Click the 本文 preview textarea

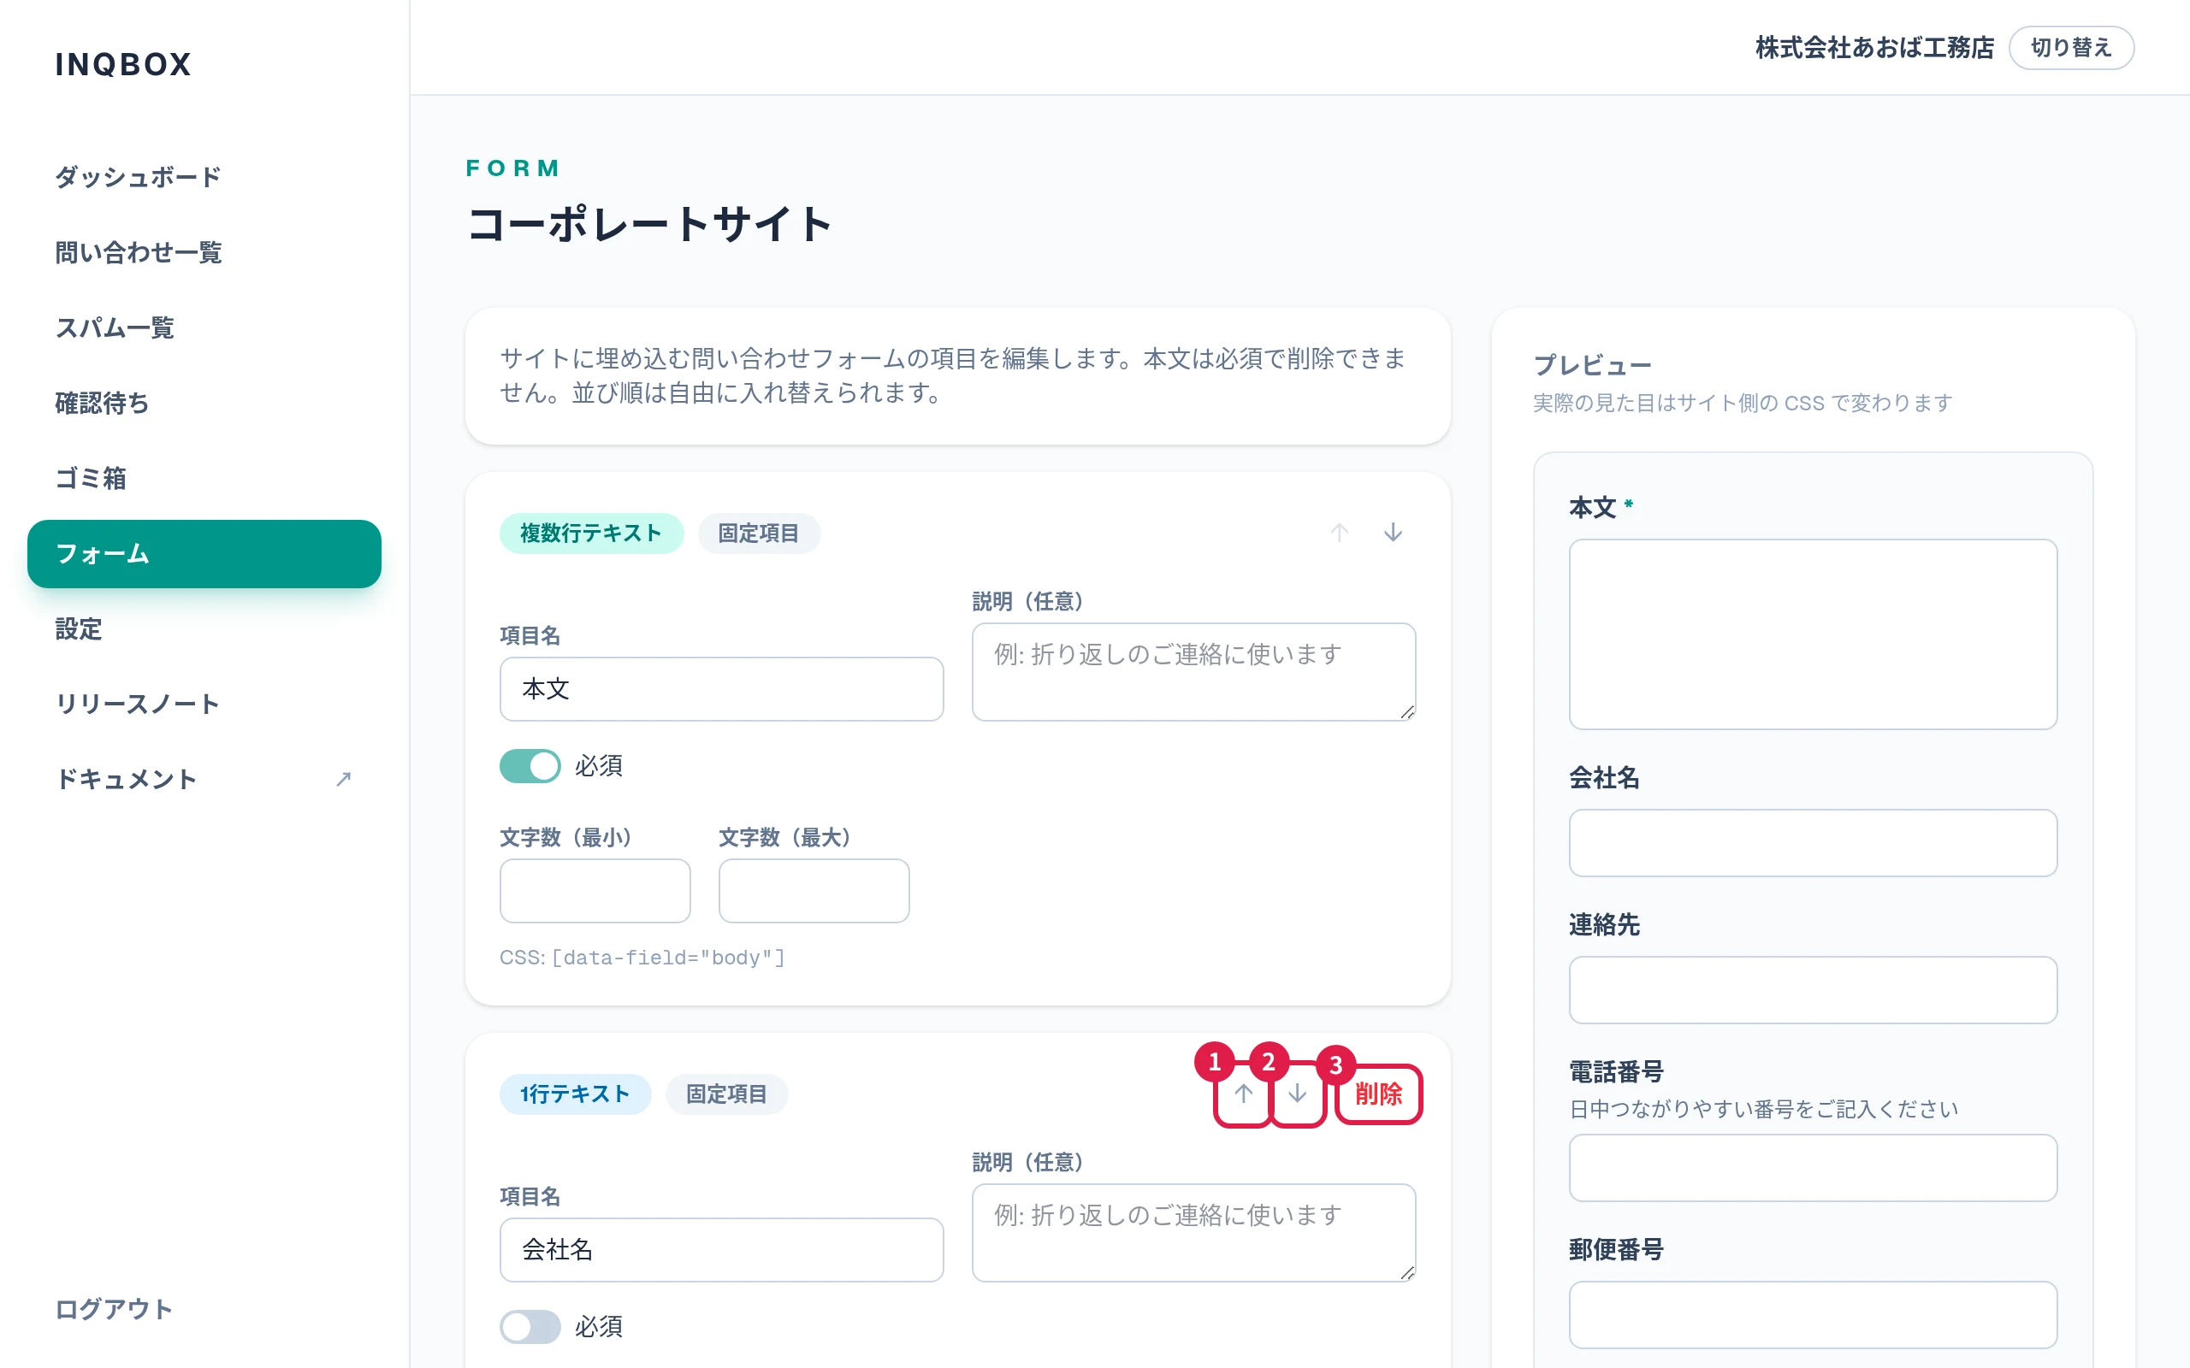click(x=1813, y=634)
